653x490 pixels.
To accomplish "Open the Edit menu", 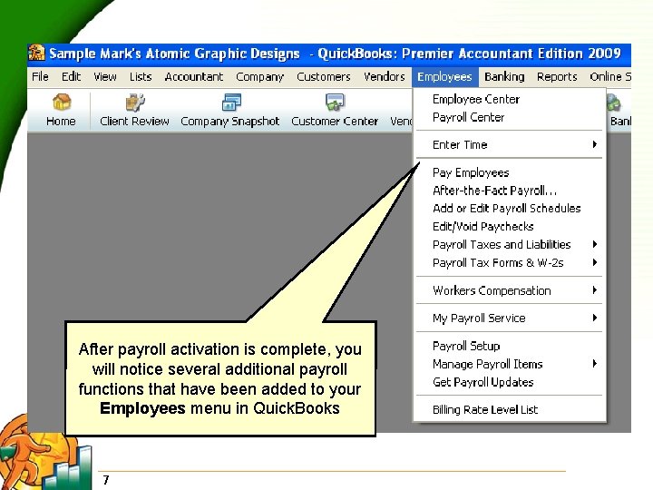I will tap(71, 76).
